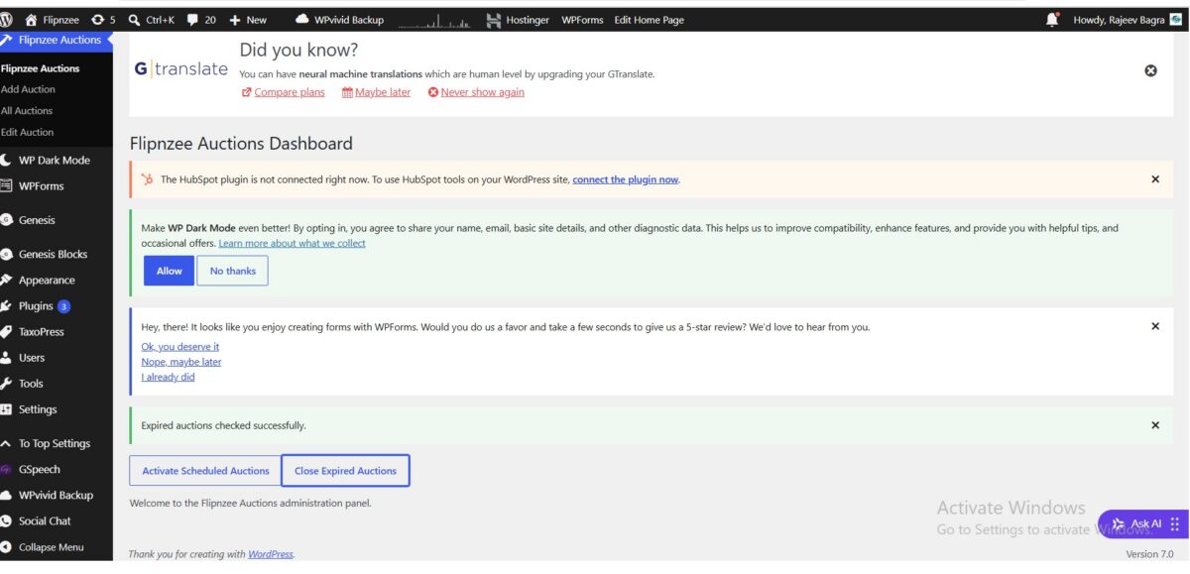
Task: Click the HubSpot sprocket icon
Action: pyautogui.click(x=147, y=179)
